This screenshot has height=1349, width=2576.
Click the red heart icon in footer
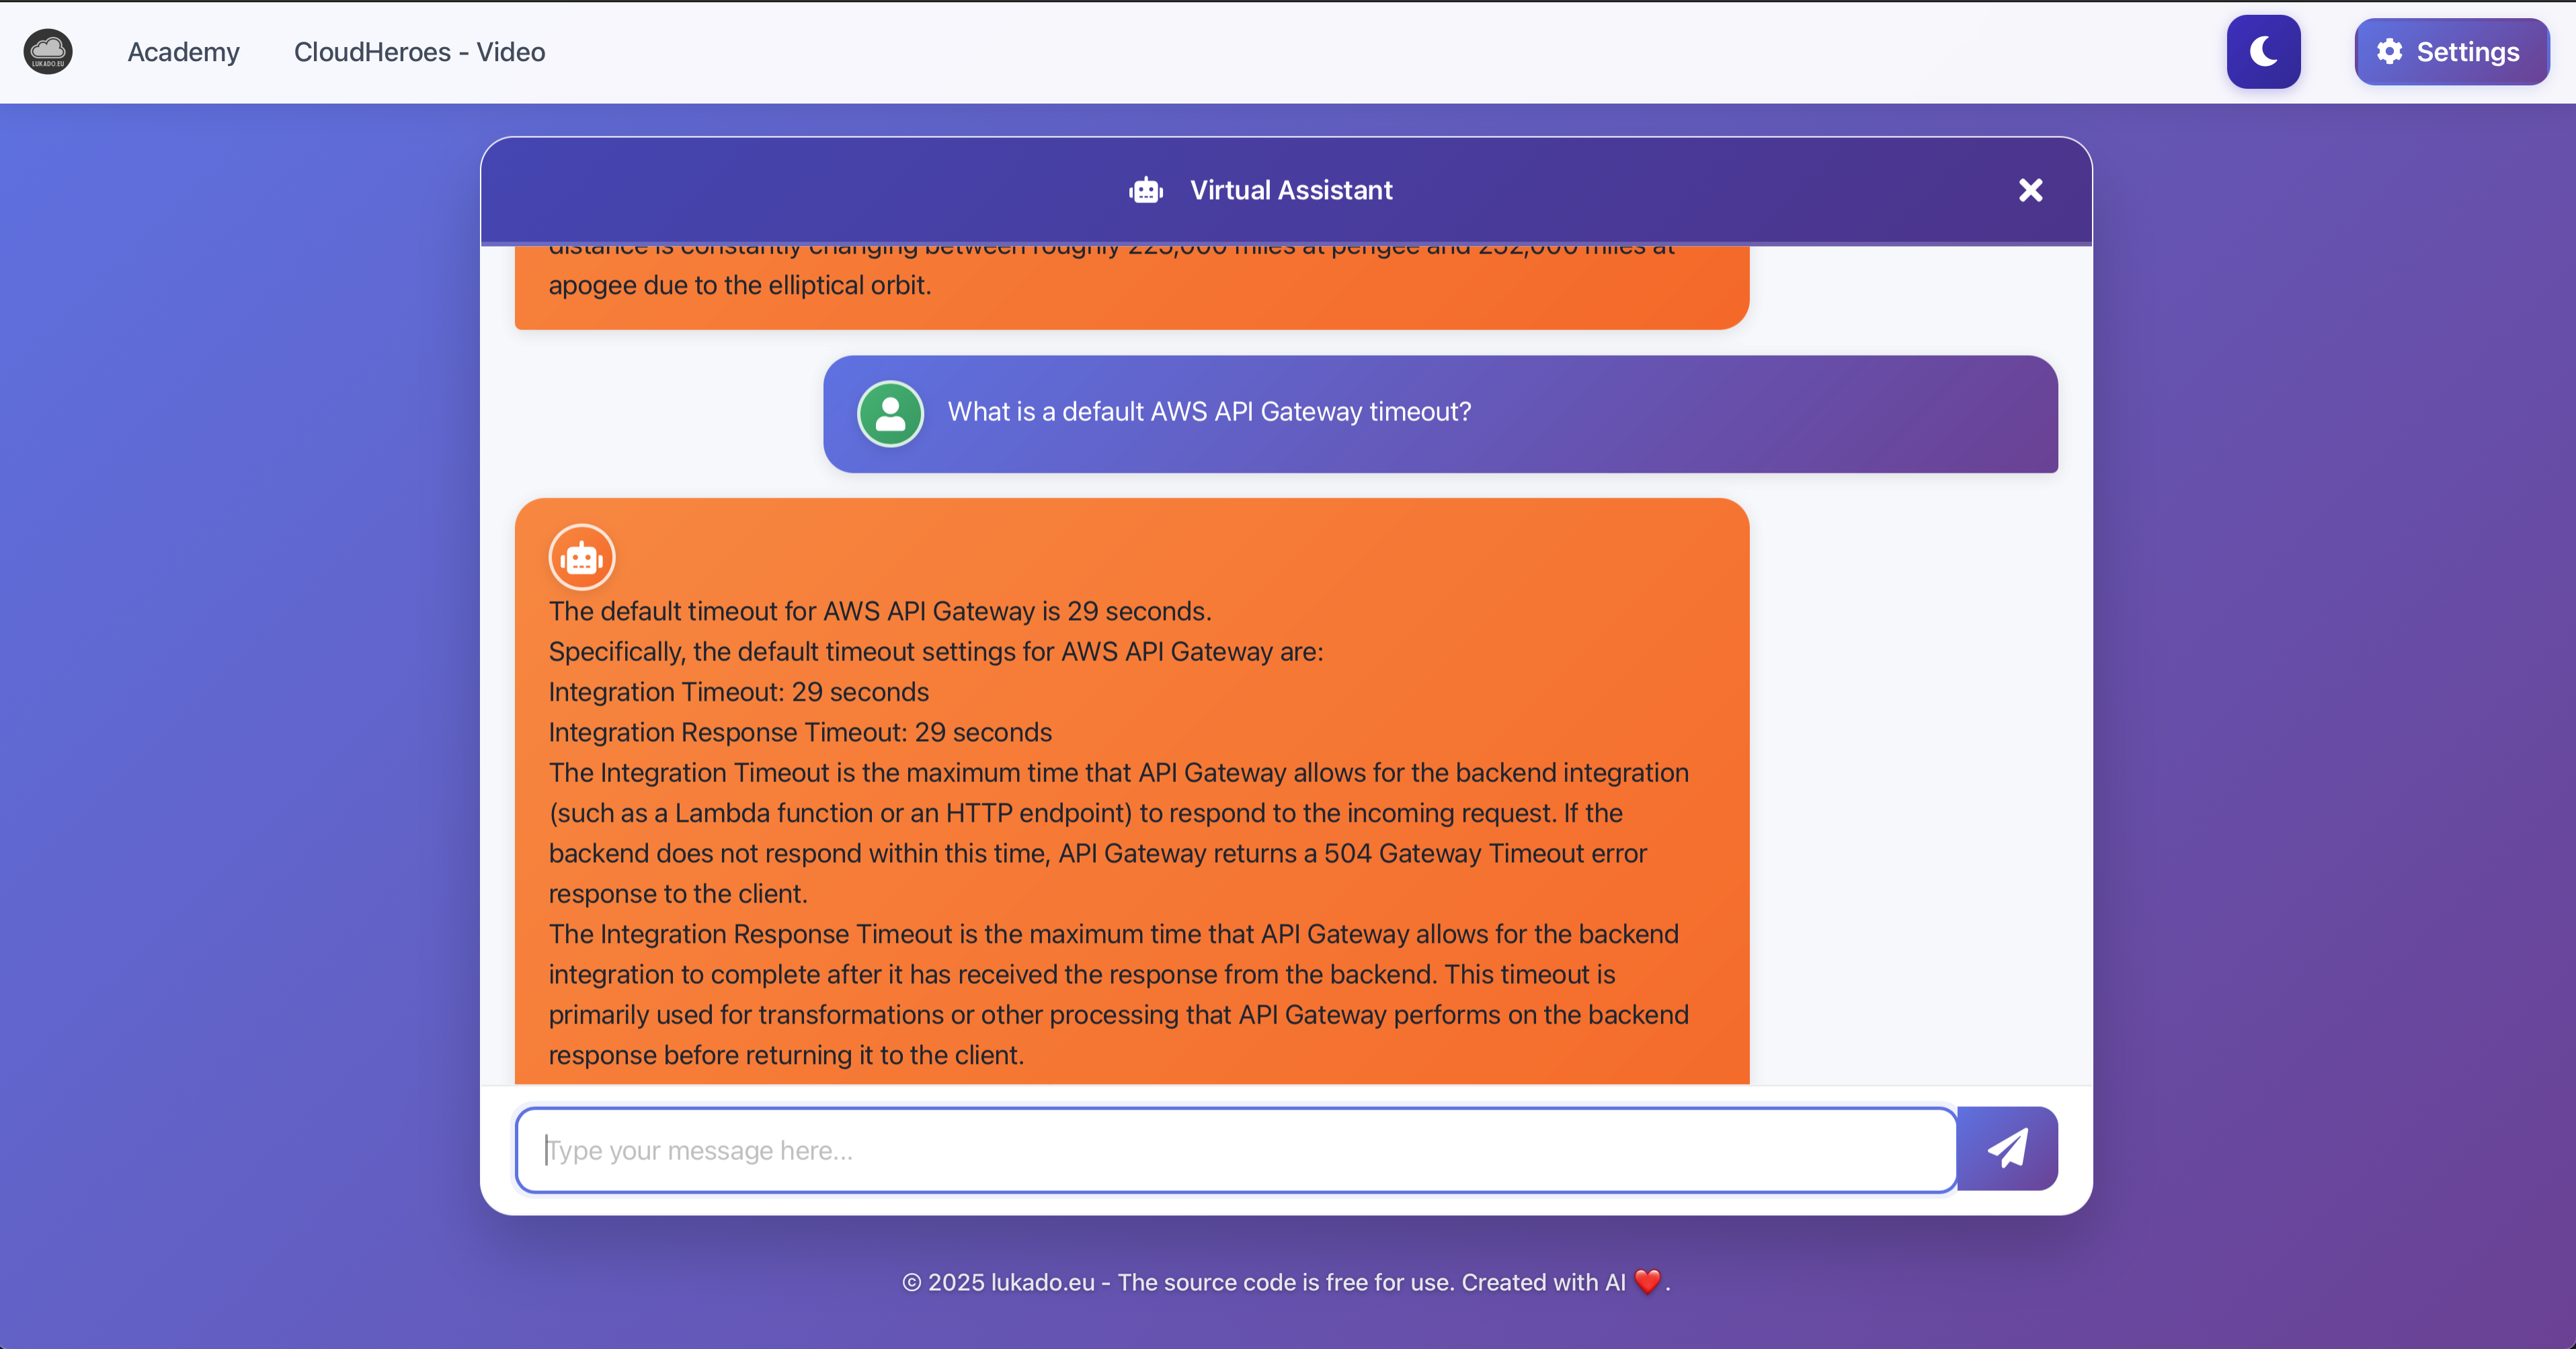pos(1647,1281)
